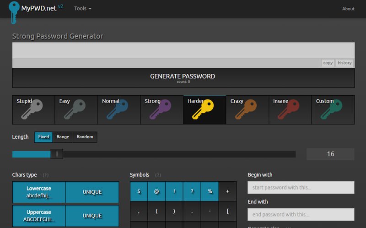Toggle UNIQUE for Uppercase characters
The width and height of the screenshot is (366, 228).
pos(92,216)
